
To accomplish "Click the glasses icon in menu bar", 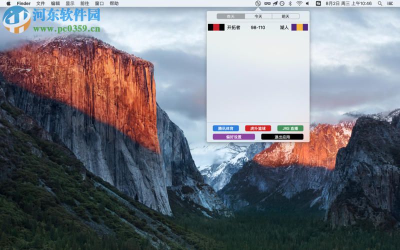I will (x=267, y=3).
